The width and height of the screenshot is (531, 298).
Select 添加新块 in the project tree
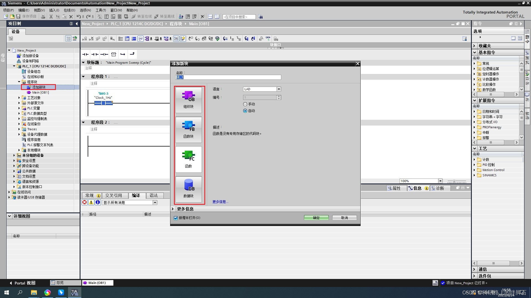click(39, 87)
